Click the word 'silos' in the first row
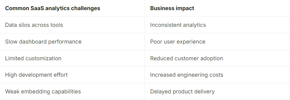 (x=24, y=25)
